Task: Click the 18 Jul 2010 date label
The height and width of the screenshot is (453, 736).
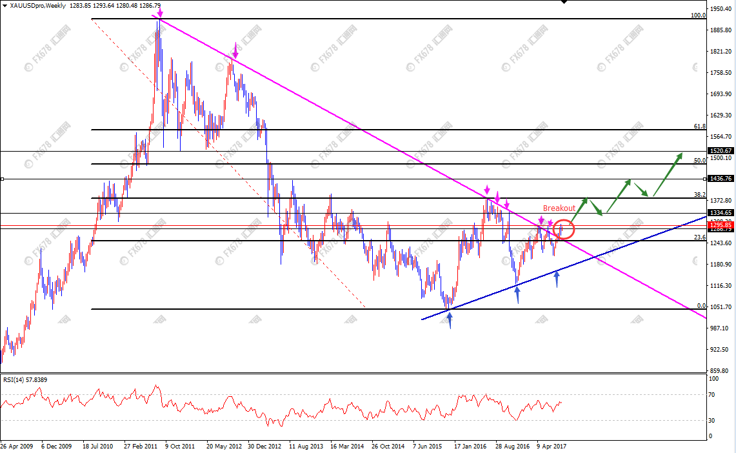Action: click(97, 447)
